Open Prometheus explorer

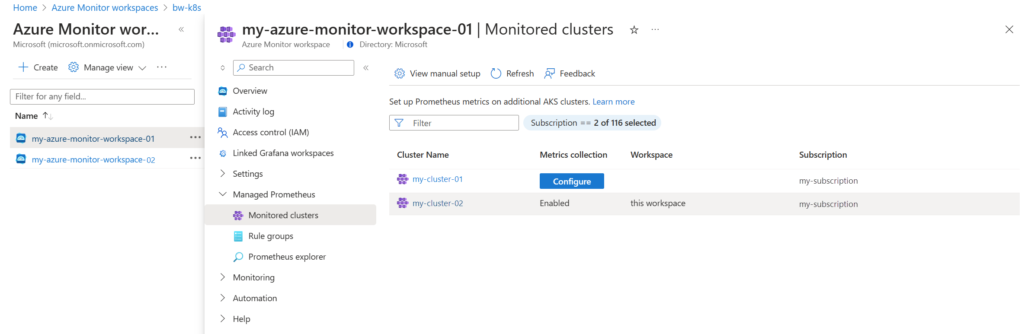tap(287, 257)
